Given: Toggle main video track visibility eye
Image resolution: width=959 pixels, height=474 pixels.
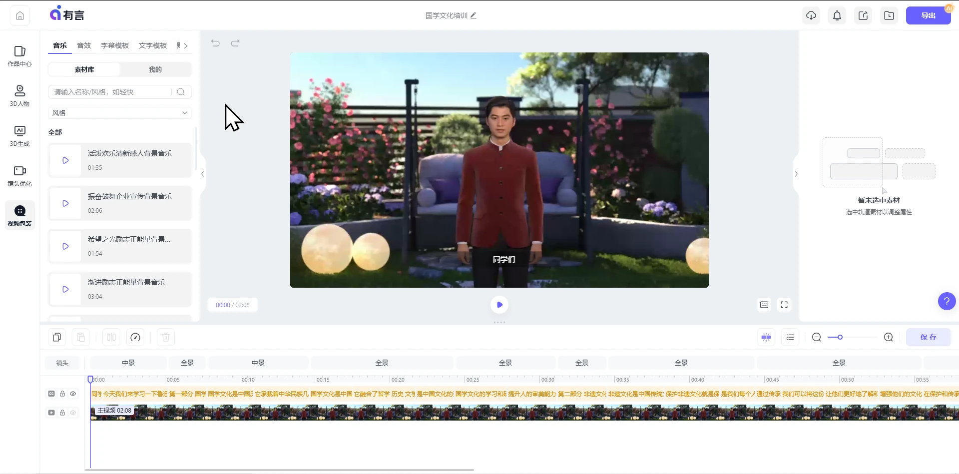Looking at the screenshot, I should click(73, 413).
